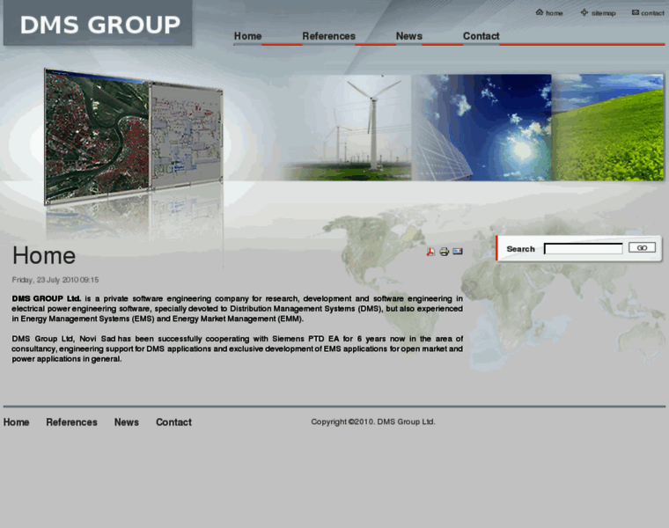The height and width of the screenshot is (528, 669).
Task: Click the wind turbine banner image
Action: [347, 128]
